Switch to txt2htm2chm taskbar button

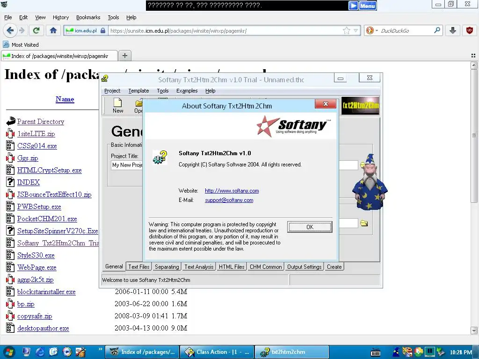tap(292, 352)
